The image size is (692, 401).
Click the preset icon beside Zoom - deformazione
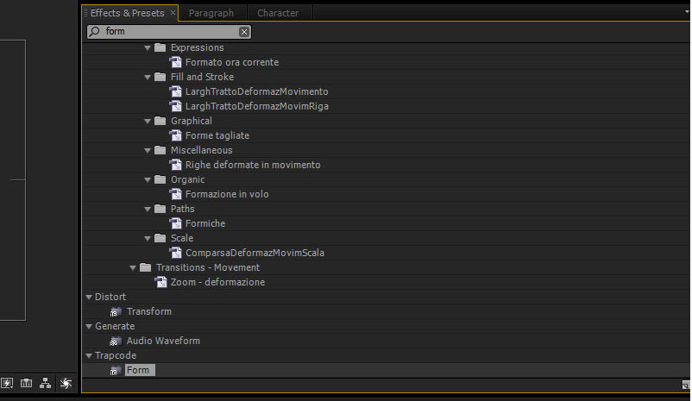point(161,282)
